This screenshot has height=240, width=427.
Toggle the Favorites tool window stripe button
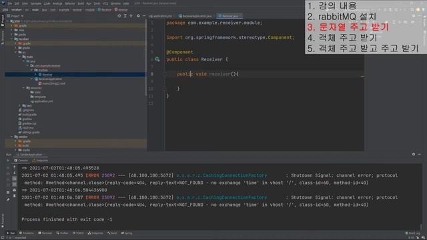2,221
